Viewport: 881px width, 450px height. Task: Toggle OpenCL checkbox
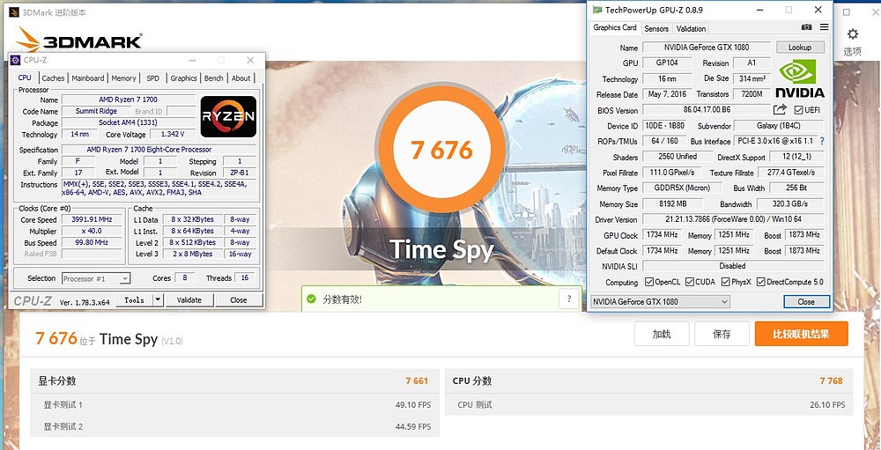pos(649,282)
